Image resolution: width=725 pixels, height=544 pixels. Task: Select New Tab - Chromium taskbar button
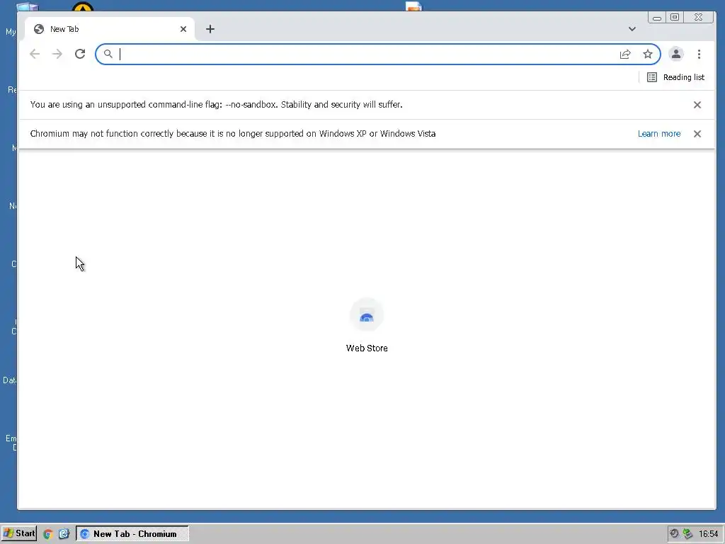click(132, 534)
